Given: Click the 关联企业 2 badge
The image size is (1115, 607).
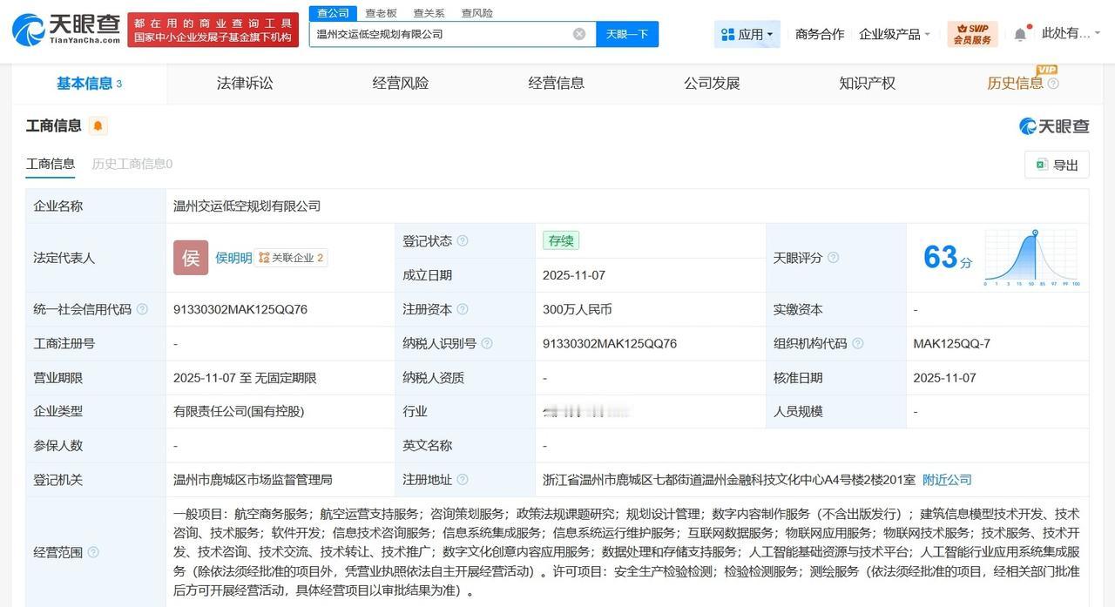Looking at the screenshot, I should [x=291, y=258].
